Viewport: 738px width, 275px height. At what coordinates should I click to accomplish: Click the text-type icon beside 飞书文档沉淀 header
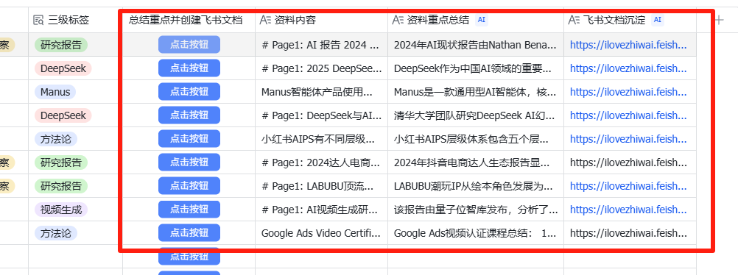coord(574,20)
